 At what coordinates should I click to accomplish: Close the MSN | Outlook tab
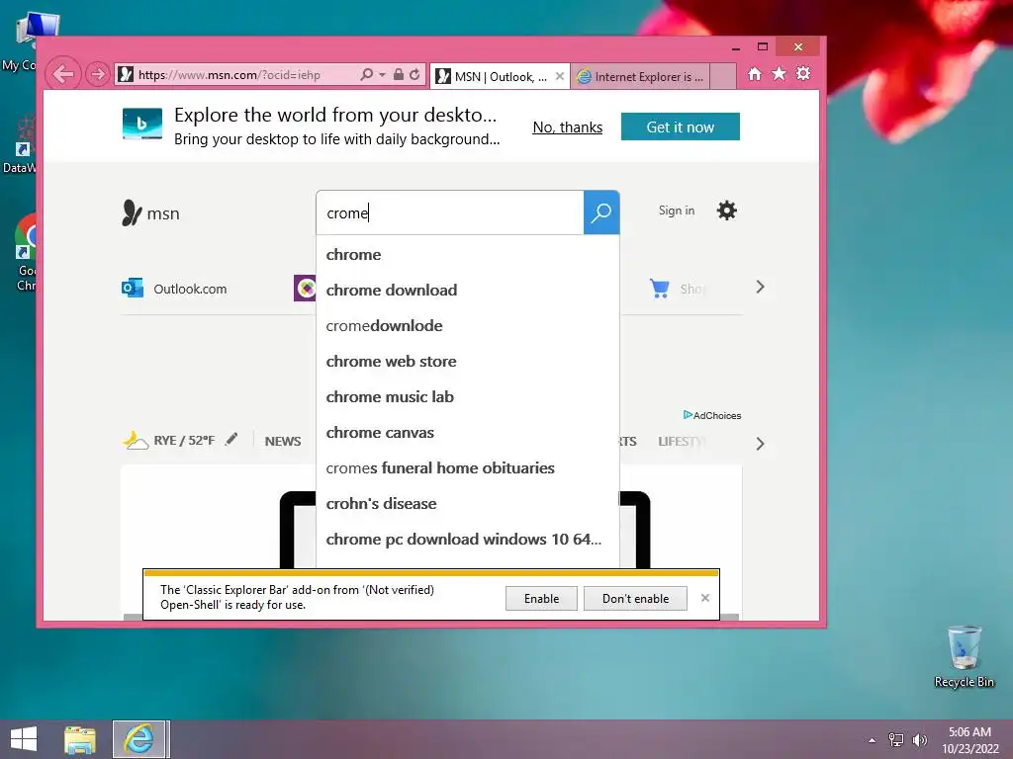pos(560,76)
